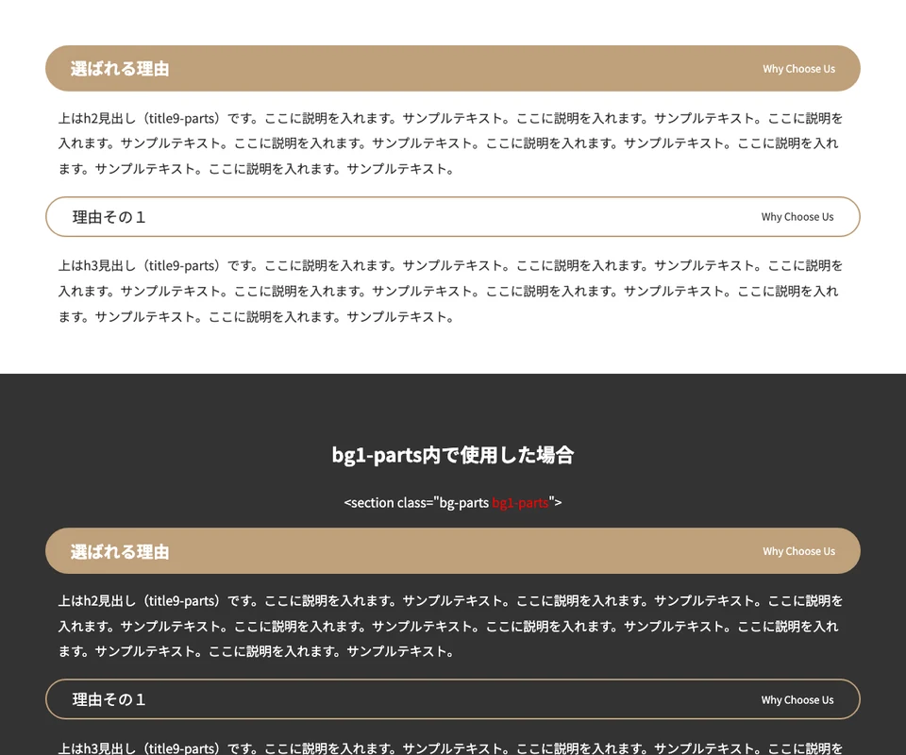906x755 pixels.
Task: Select the 理由その１ heading in the dark section
Action: tap(109, 700)
